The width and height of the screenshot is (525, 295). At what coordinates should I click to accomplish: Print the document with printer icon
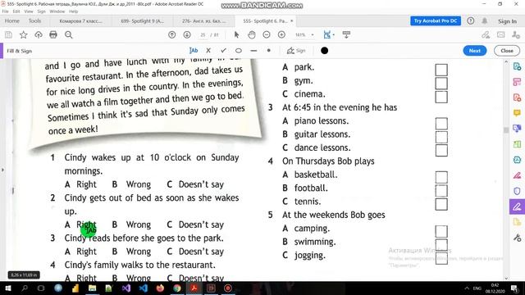tap(53, 34)
